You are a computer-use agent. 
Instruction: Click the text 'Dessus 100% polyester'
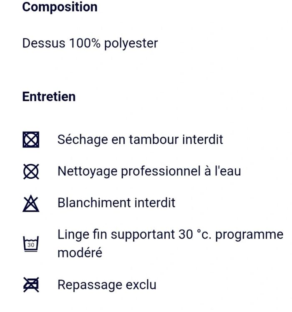tap(90, 43)
